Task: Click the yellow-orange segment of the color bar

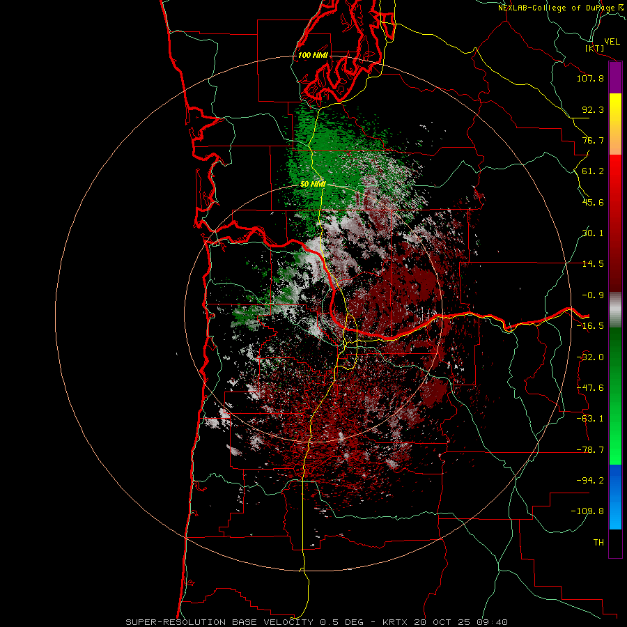Action: (x=615, y=124)
